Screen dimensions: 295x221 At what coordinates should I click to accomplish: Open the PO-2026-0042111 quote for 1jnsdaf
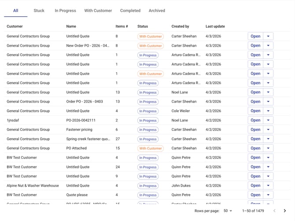255,120
